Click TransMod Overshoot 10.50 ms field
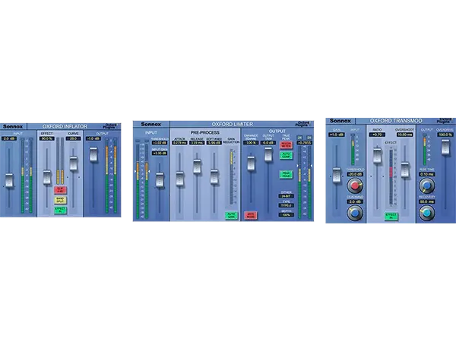456x342 pixels. pos(405,135)
